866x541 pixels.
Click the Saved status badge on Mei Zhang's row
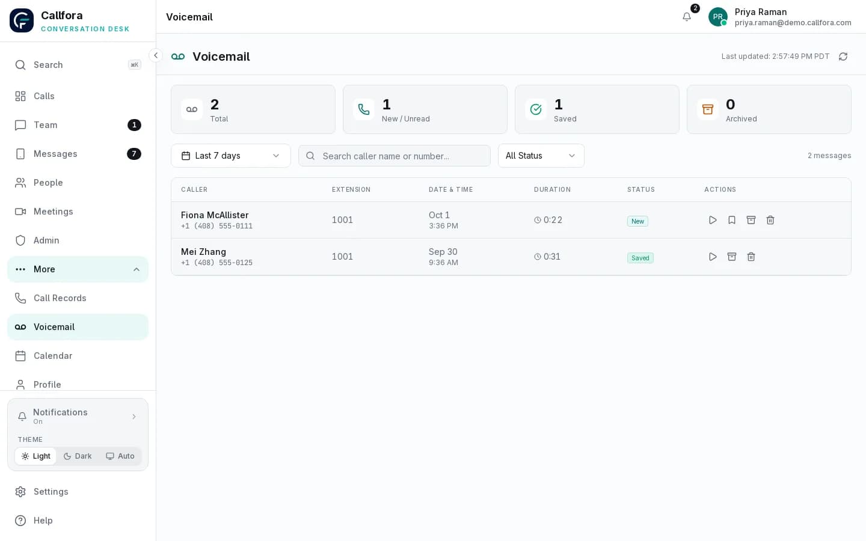pyautogui.click(x=640, y=258)
